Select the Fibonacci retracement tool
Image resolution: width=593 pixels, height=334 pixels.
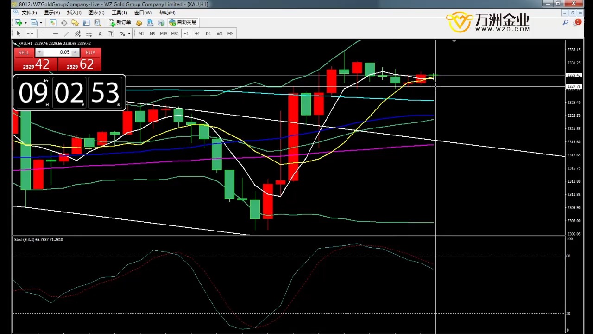point(88,33)
